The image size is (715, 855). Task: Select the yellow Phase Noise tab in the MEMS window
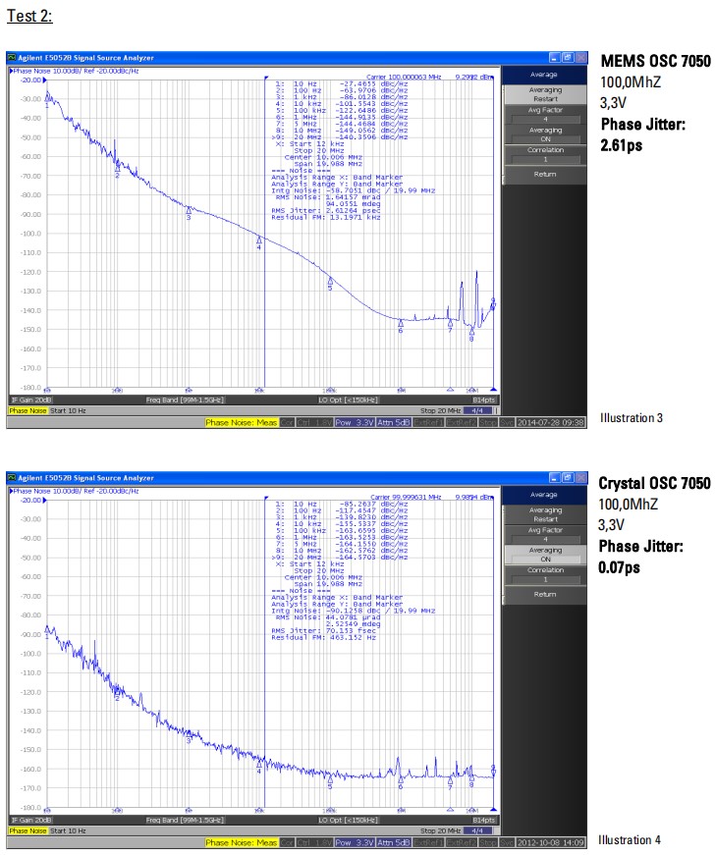(x=27, y=410)
